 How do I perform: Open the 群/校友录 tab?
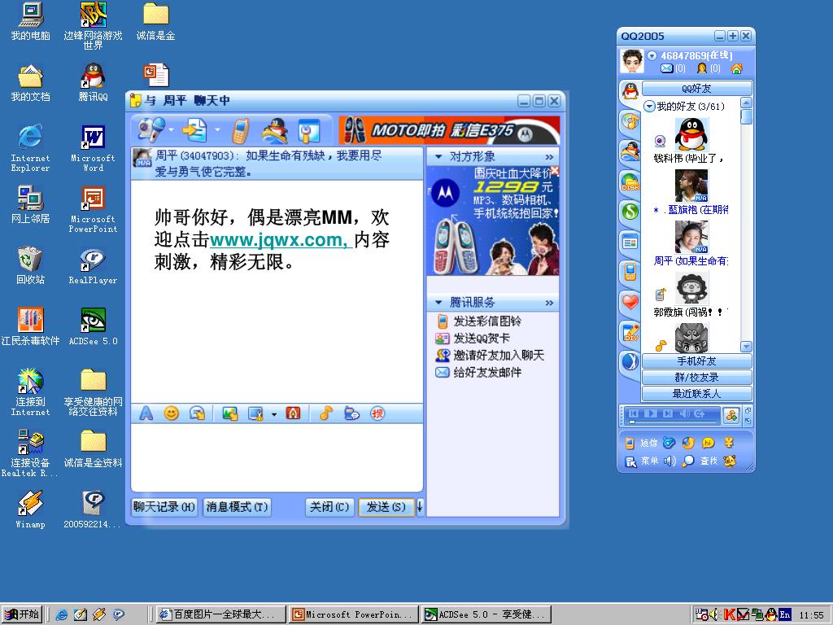(696, 378)
